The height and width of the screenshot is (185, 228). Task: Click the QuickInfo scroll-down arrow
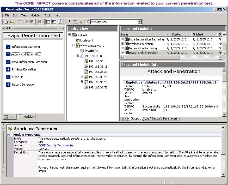[x=223, y=174]
